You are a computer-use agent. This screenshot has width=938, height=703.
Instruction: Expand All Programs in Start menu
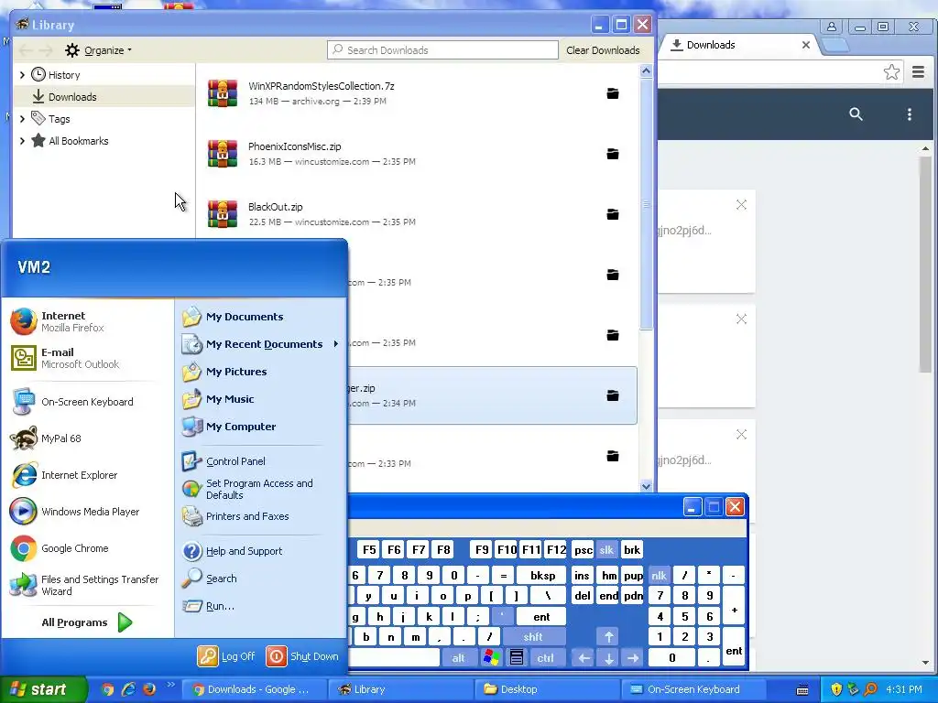point(87,622)
